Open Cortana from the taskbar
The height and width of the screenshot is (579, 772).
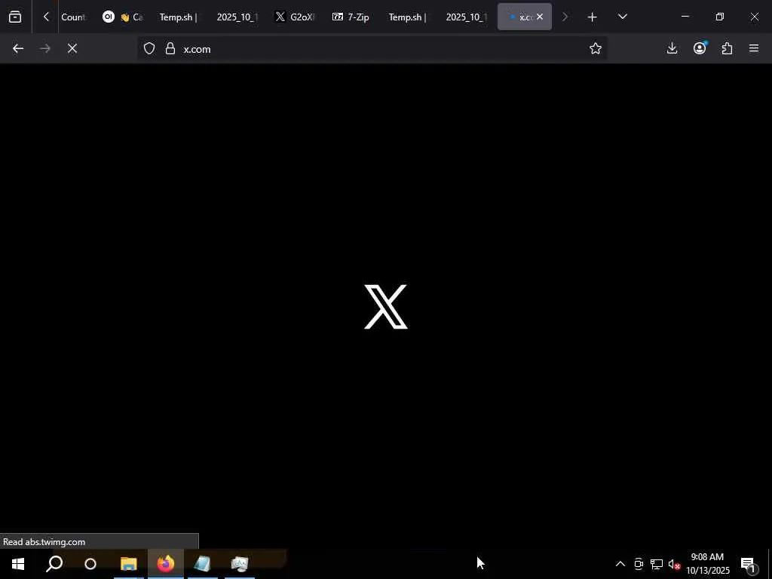point(90,564)
